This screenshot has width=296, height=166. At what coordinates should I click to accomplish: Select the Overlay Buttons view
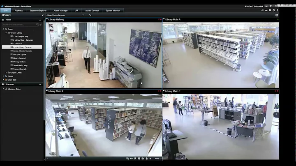[x=19, y=62]
